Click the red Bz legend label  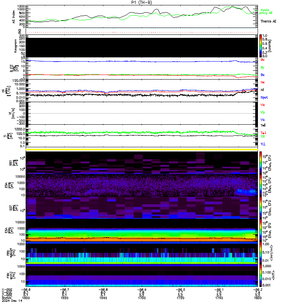coord(263,60)
